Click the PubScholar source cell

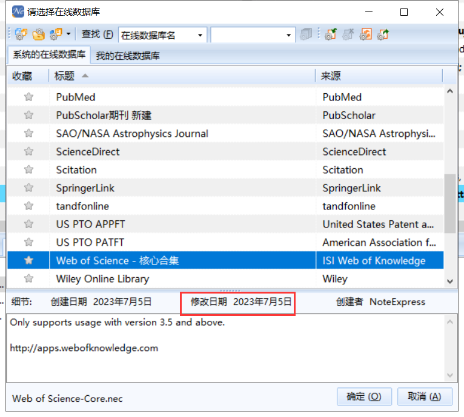click(x=380, y=116)
